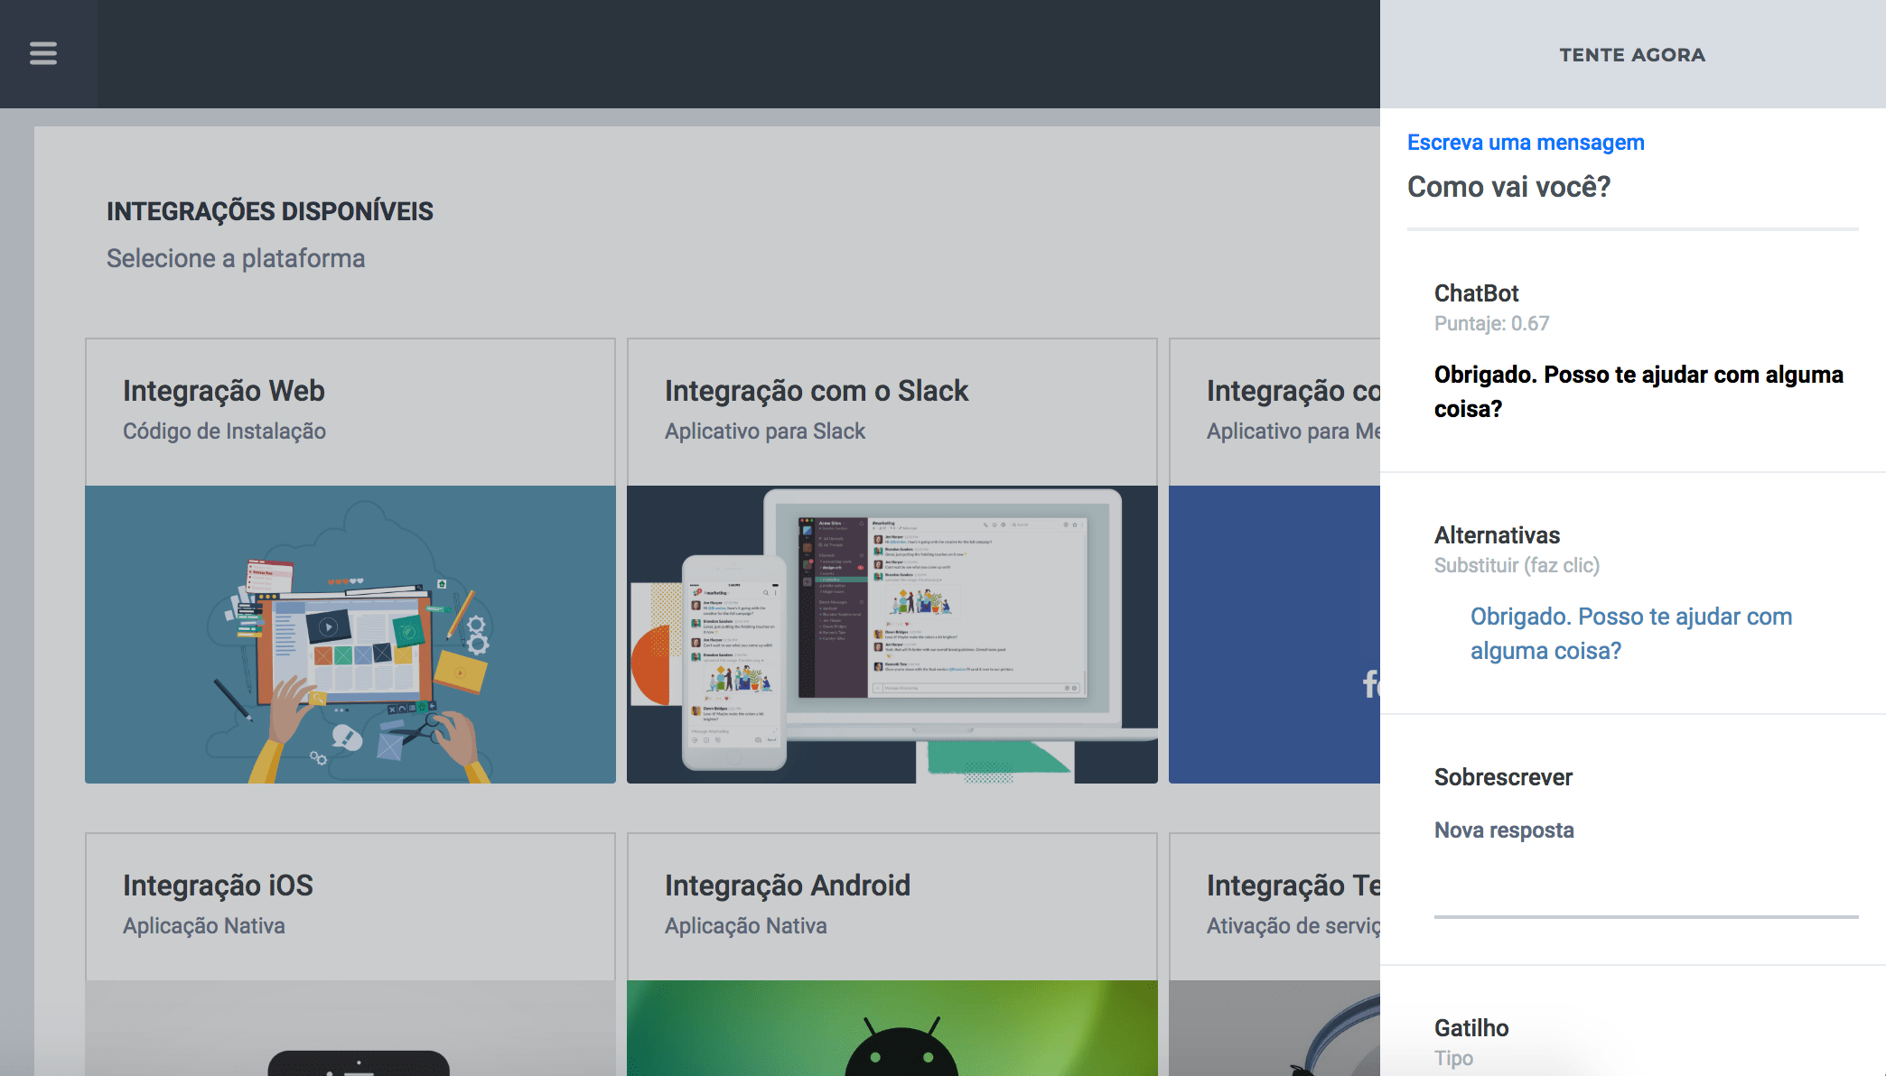Screen dimensions: 1886x1076
Task: Open the Integração com o Slack card title
Action: click(817, 391)
